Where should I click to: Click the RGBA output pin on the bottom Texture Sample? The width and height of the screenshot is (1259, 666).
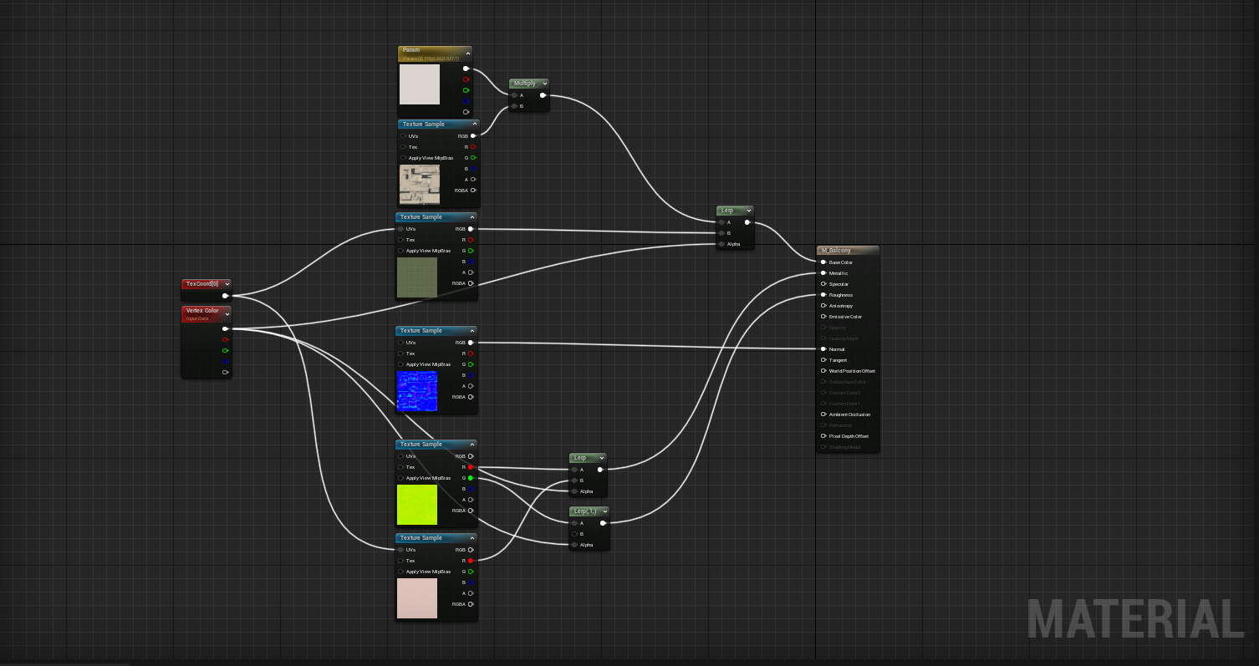(x=469, y=604)
